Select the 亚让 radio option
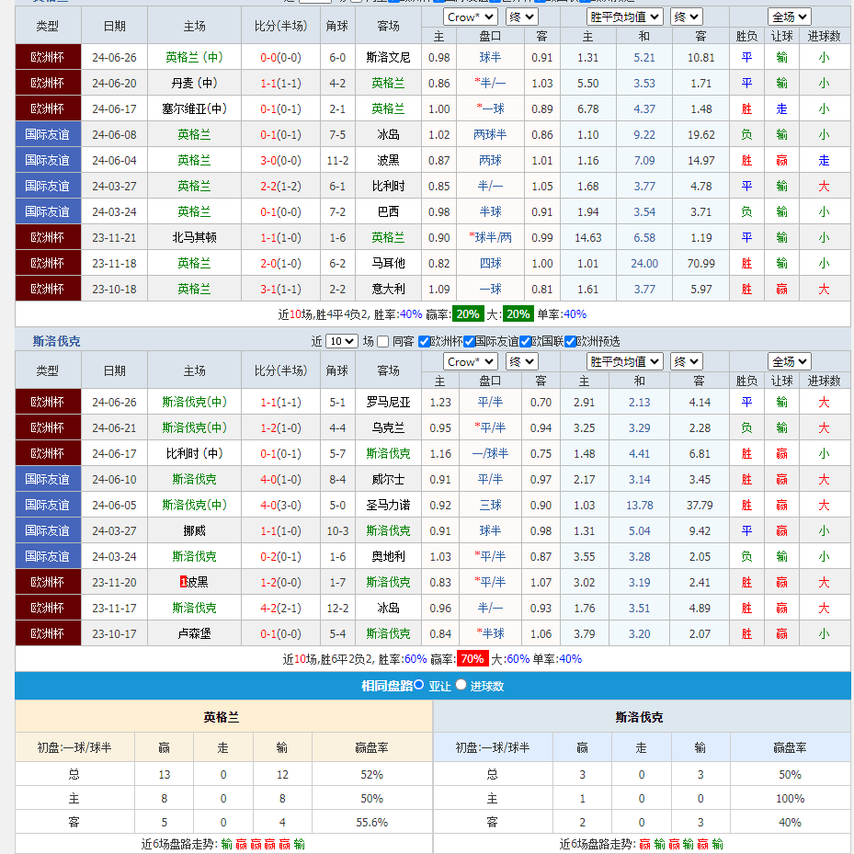Image resolution: width=854 pixels, height=854 pixels. (x=418, y=685)
